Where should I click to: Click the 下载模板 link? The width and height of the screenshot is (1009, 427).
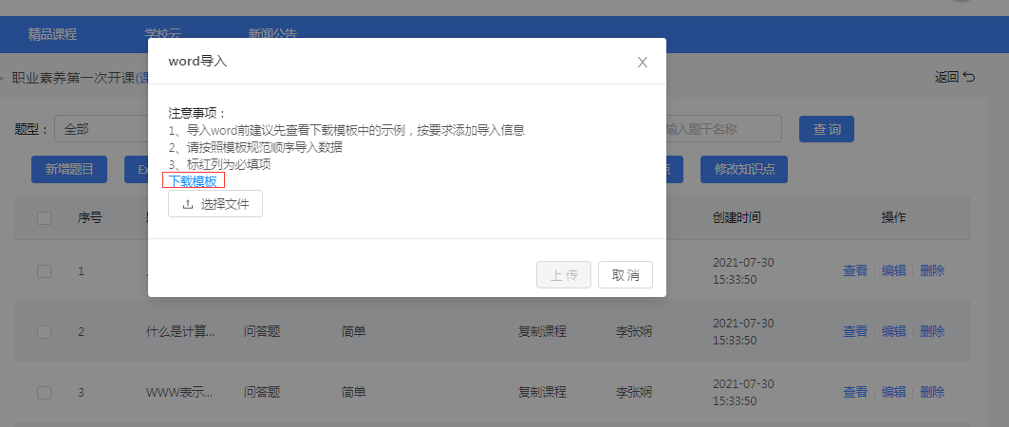(x=193, y=181)
